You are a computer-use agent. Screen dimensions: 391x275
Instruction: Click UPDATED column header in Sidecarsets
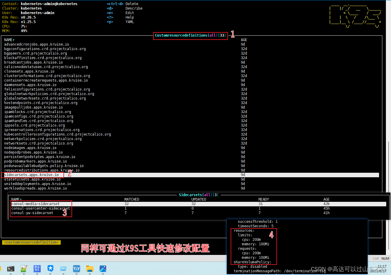tap(199, 199)
